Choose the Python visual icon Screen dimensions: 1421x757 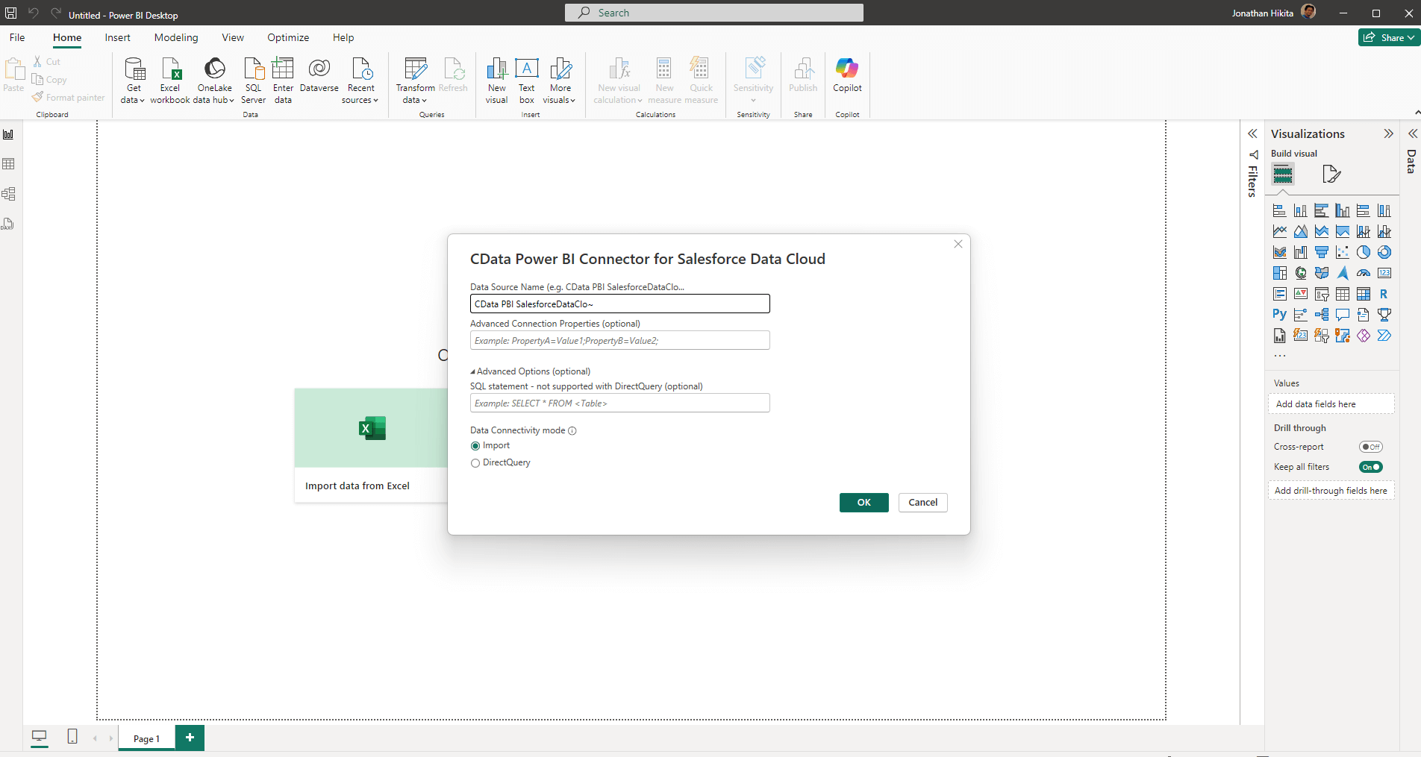click(1280, 315)
